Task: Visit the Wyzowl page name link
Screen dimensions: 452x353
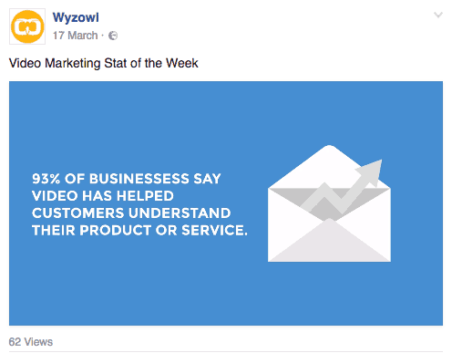Action: pos(76,17)
